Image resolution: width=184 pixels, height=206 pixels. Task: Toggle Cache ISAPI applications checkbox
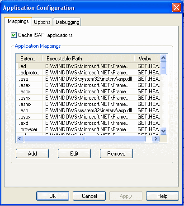point(14,35)
